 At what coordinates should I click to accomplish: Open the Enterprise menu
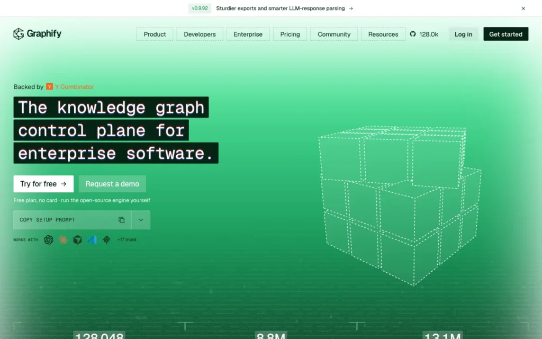248,34
